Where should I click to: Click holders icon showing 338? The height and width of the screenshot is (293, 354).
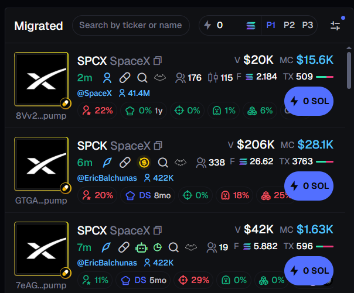click(x=201, y=163)
